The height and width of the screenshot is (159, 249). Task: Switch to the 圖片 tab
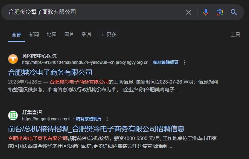pos(69,34)
